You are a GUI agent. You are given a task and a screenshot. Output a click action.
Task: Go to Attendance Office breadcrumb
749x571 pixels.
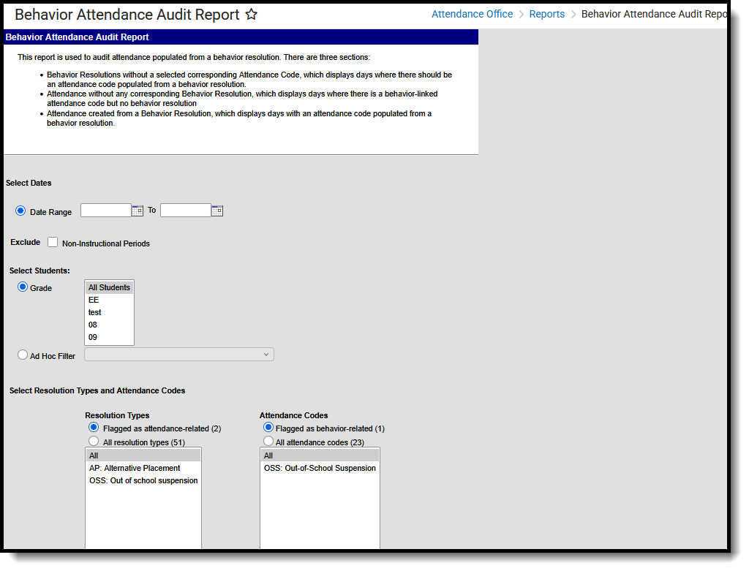(472, 15)
